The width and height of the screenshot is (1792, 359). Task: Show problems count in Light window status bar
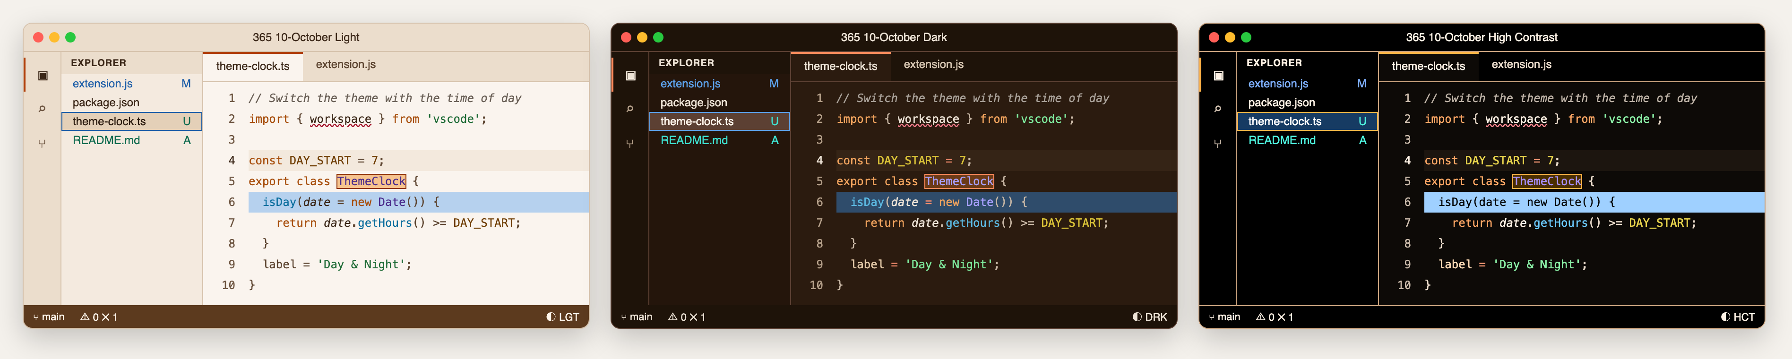[99, 316]
